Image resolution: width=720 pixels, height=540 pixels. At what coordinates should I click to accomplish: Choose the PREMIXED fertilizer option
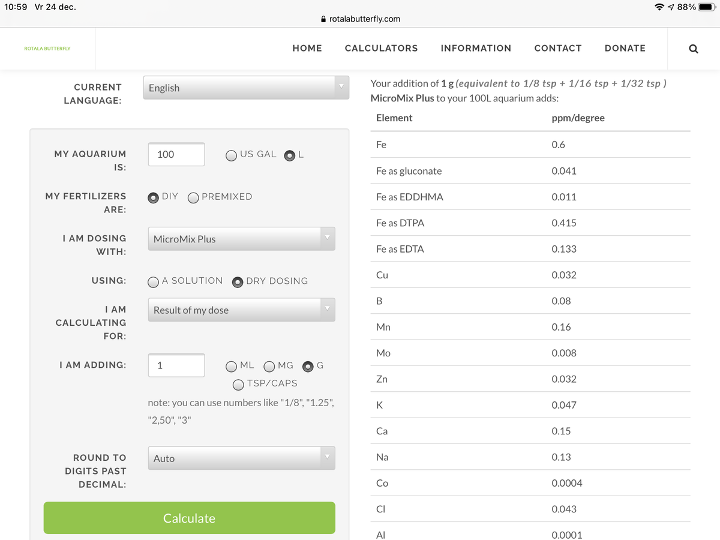click(x=194, y=197)
